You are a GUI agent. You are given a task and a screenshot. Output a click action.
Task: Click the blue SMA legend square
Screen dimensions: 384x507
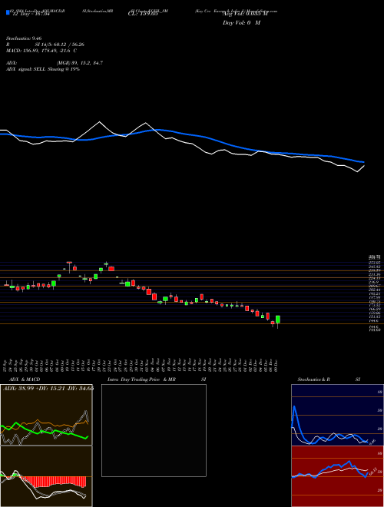(x=8, y=12)
